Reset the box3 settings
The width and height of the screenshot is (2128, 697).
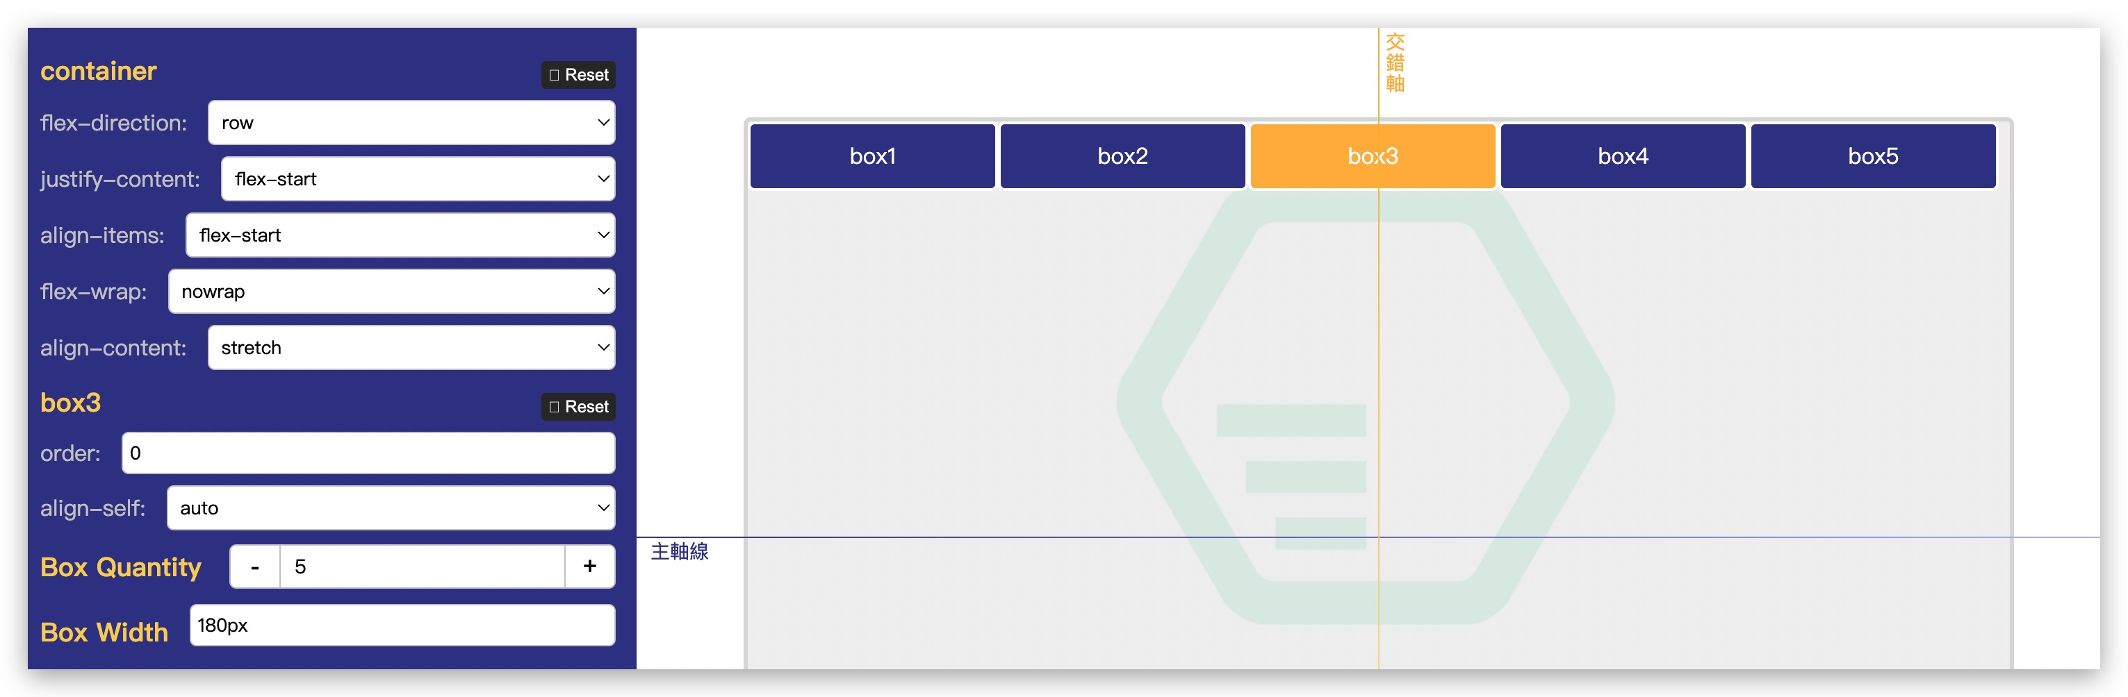click(578, 407)
